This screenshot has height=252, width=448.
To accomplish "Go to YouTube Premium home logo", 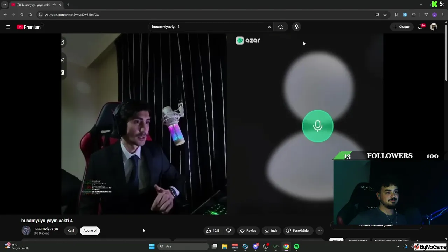I will click(29, 27).
